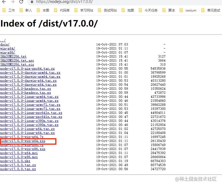Click the time 19-Oct-2021 01:19
This screenshot has height=187, width=222.
pos(112,161)
